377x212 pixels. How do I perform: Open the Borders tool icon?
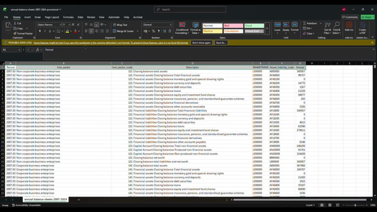click(x=58, y=31)
